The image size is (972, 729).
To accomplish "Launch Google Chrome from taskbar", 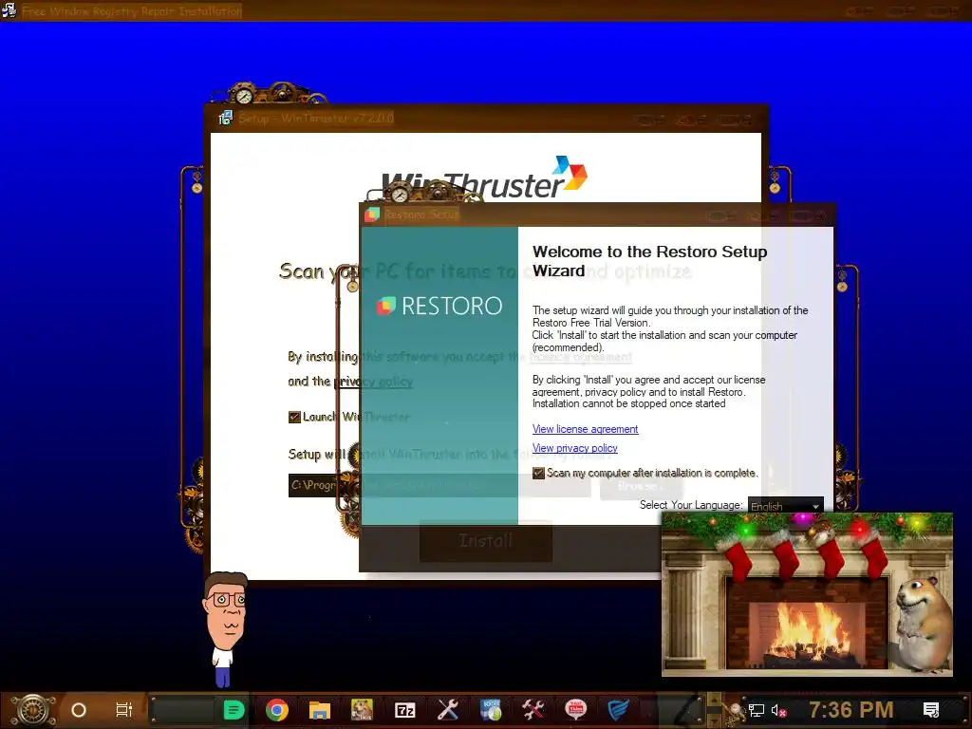I will pos(277,710).
